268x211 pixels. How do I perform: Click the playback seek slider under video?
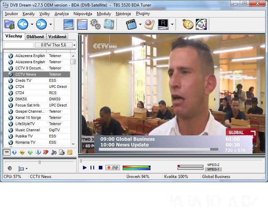point(171,161)
